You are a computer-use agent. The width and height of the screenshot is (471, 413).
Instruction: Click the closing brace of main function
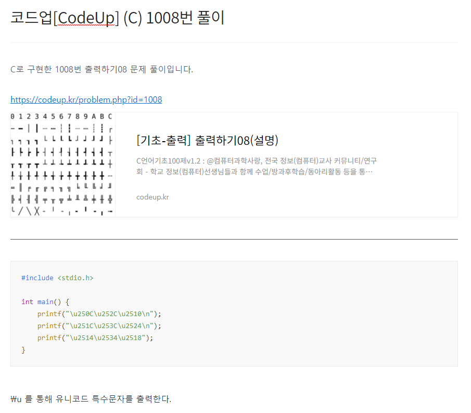(x=23, y=350)
